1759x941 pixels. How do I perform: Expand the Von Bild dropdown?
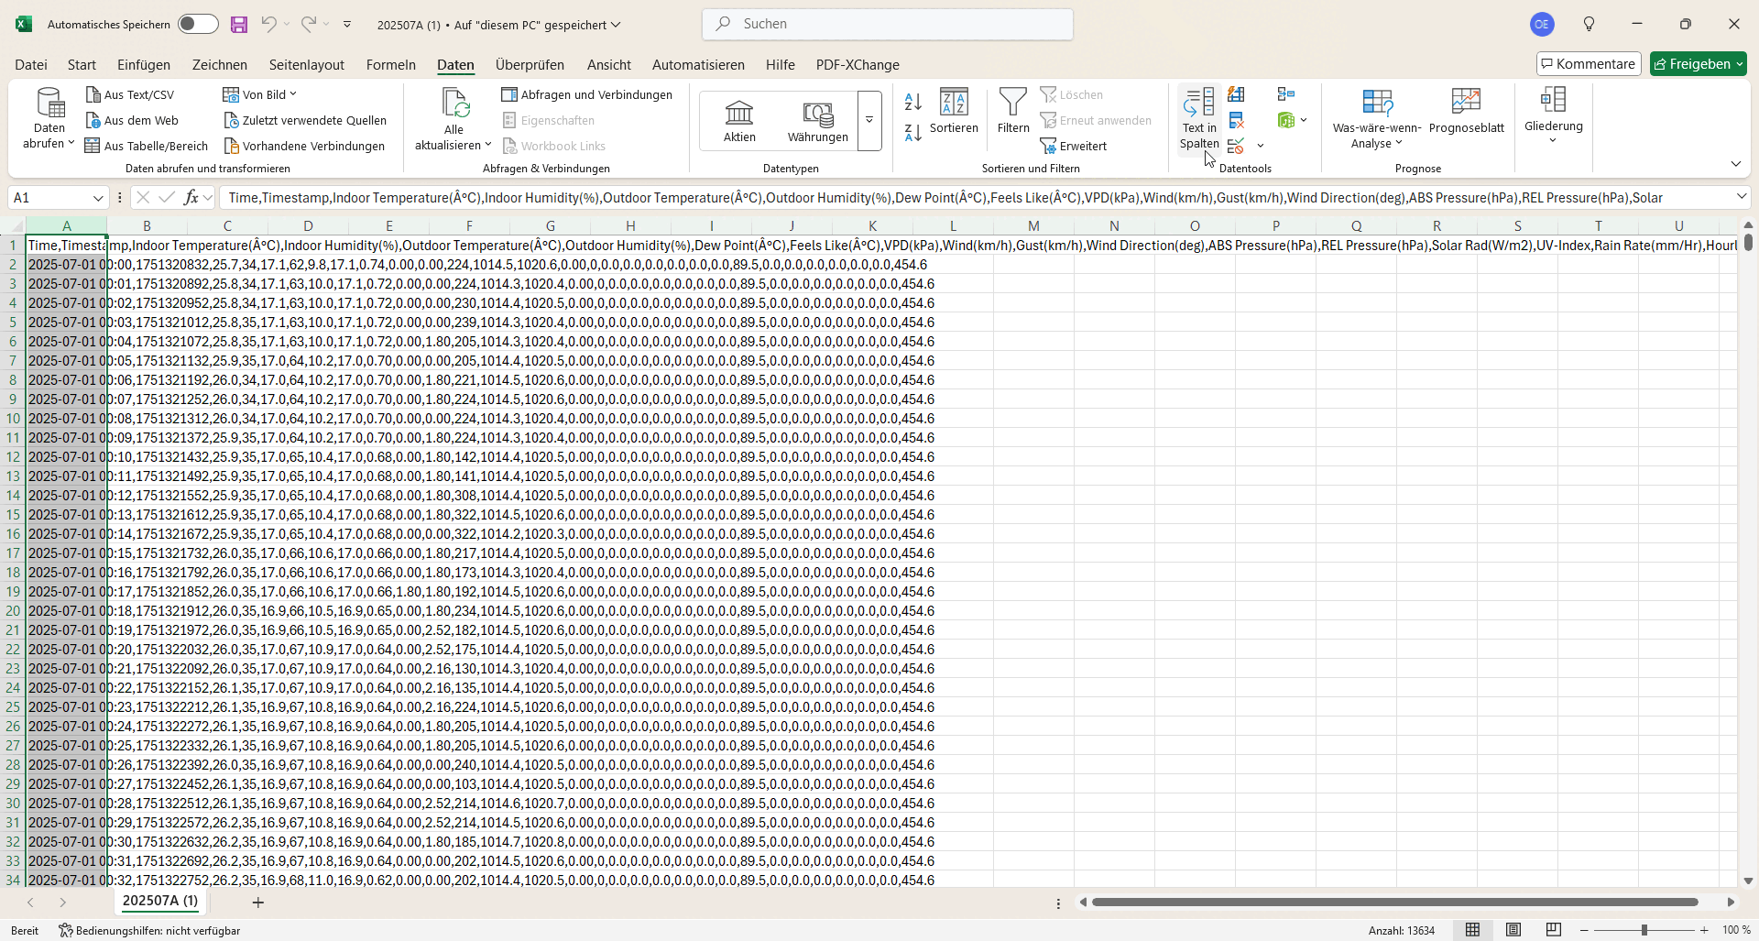pos(293,94)
